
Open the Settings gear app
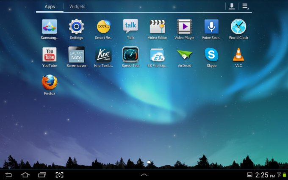tap(76, 27)
